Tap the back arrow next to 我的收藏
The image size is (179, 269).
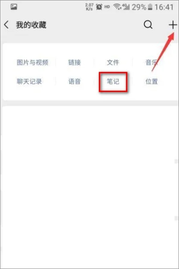click(x=6, y=25)
